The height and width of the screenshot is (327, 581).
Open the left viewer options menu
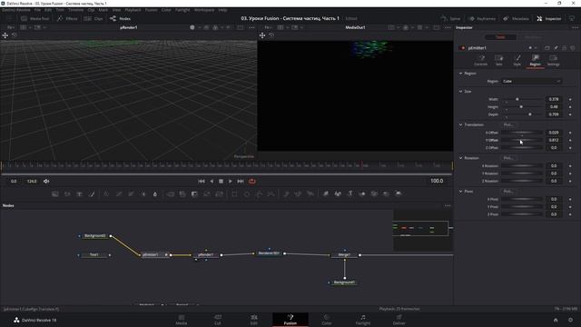coord(251,27)
